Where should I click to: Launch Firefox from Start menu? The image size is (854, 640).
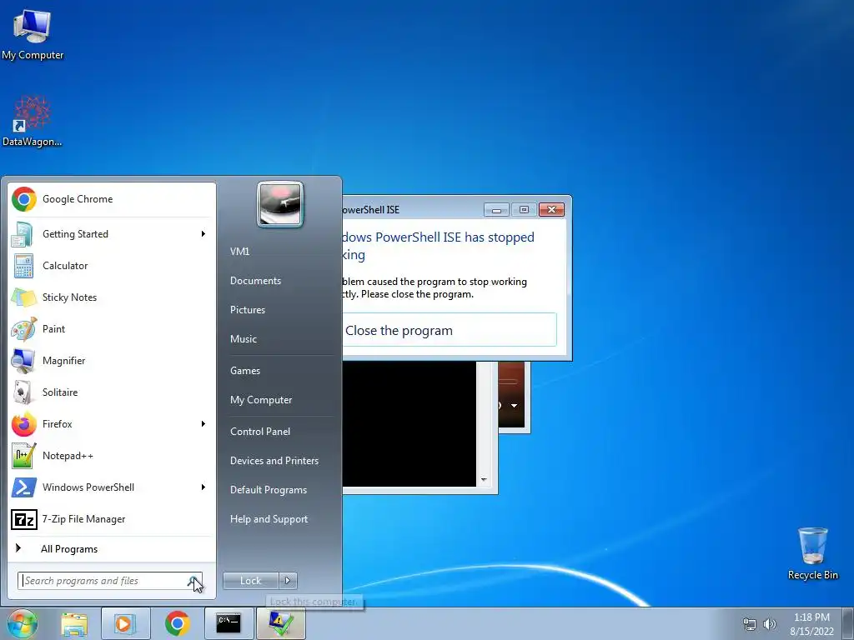click(111, 424)
